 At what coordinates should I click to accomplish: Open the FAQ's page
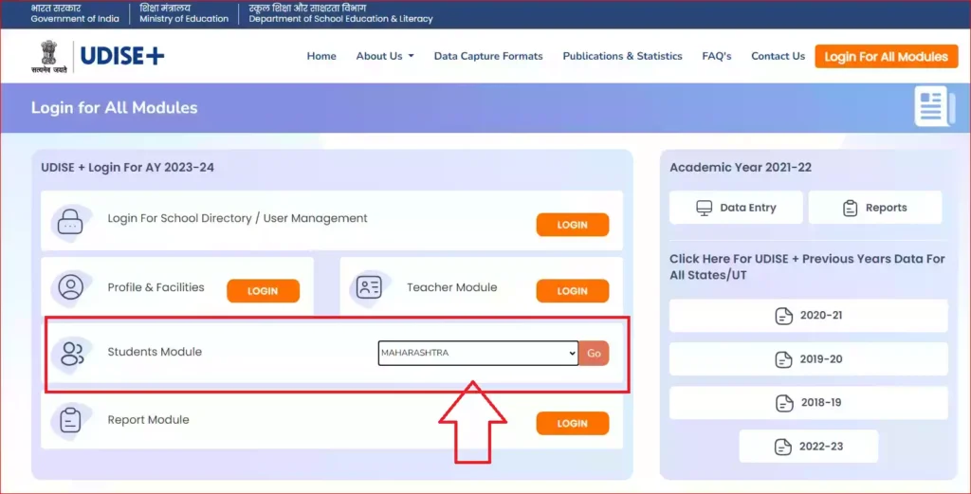(x=717, y=56)
